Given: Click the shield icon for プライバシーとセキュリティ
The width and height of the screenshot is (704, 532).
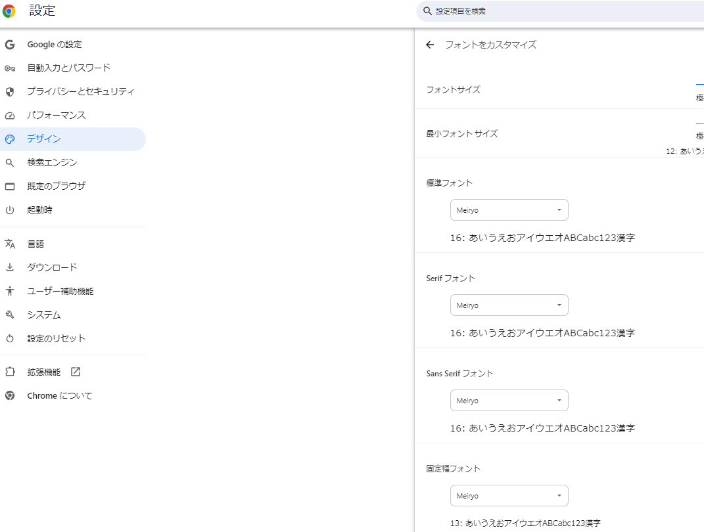Looking at the screenshot, I should 10,92.
